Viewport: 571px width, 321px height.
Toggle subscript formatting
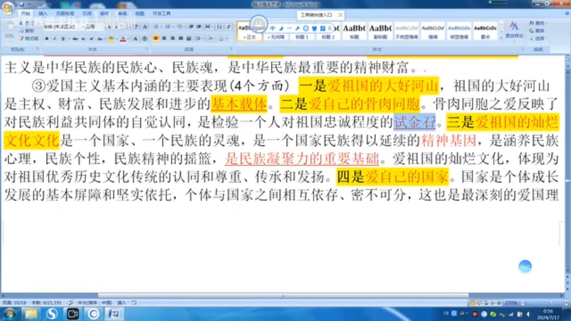[x=83, y=39]
